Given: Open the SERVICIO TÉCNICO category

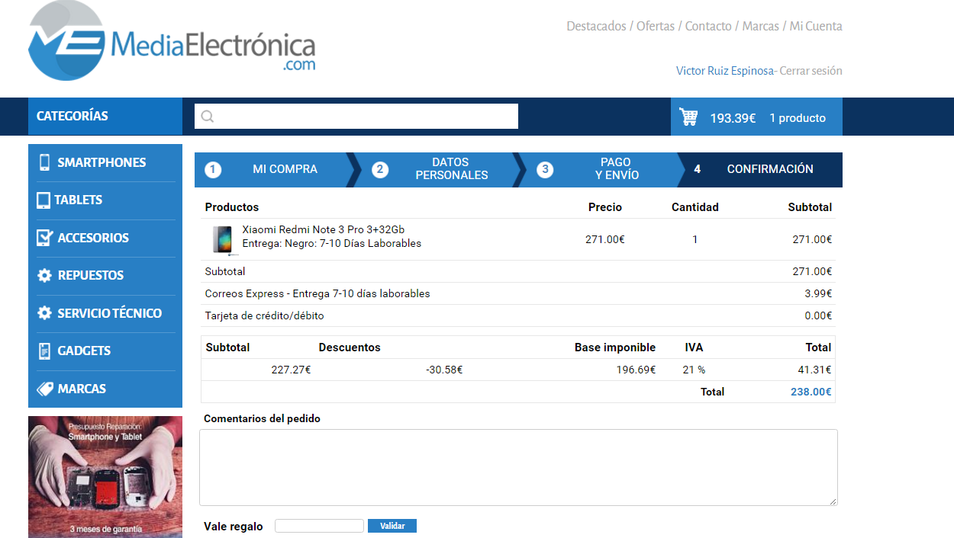Looking at the screenshot, I should click(x=110, y=313).
